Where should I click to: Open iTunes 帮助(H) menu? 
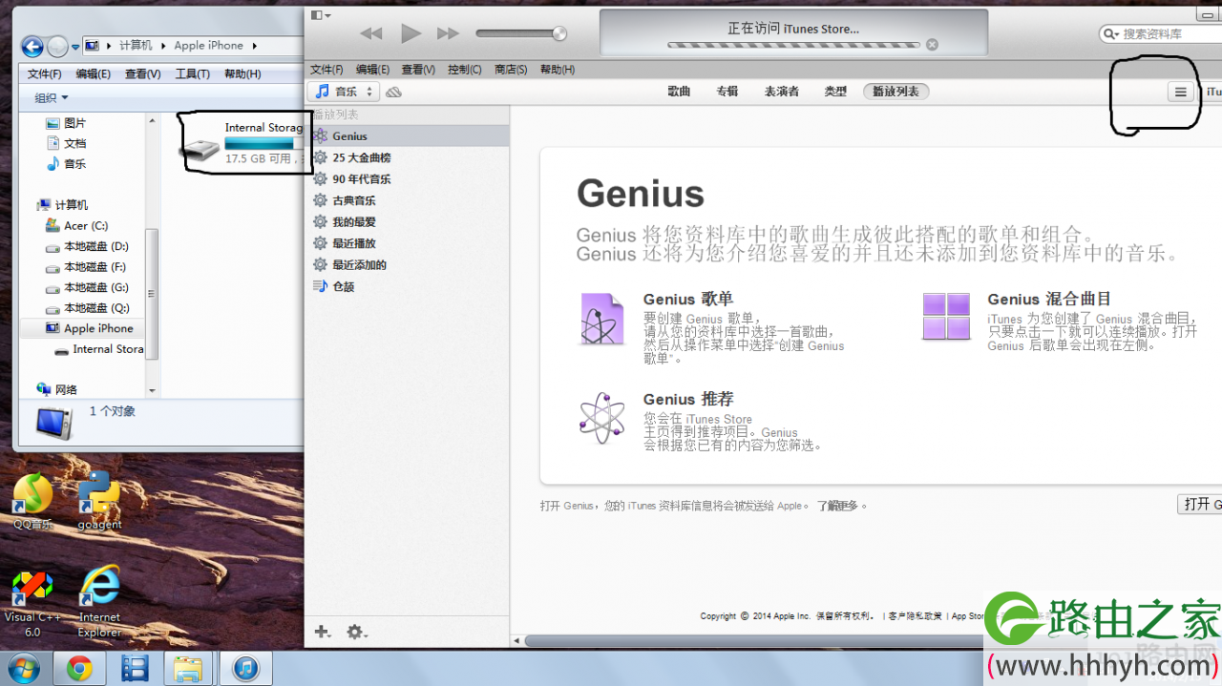tap(558, 70)
